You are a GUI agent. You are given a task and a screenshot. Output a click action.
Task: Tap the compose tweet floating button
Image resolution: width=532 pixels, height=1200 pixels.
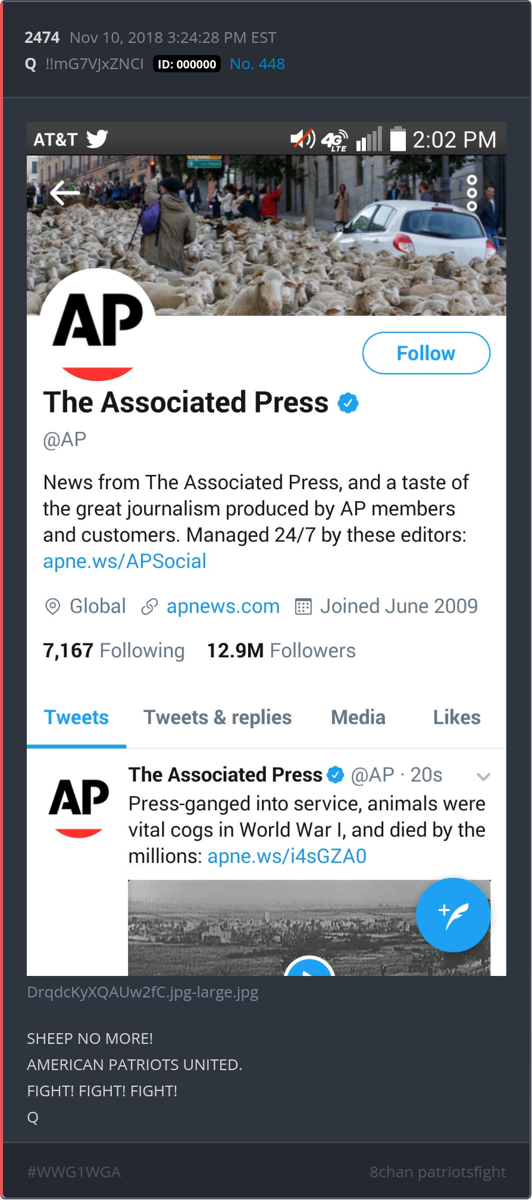pos(453,915)
